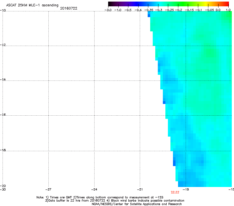Click the -12 latitude label on left axis

click(3, 45)
